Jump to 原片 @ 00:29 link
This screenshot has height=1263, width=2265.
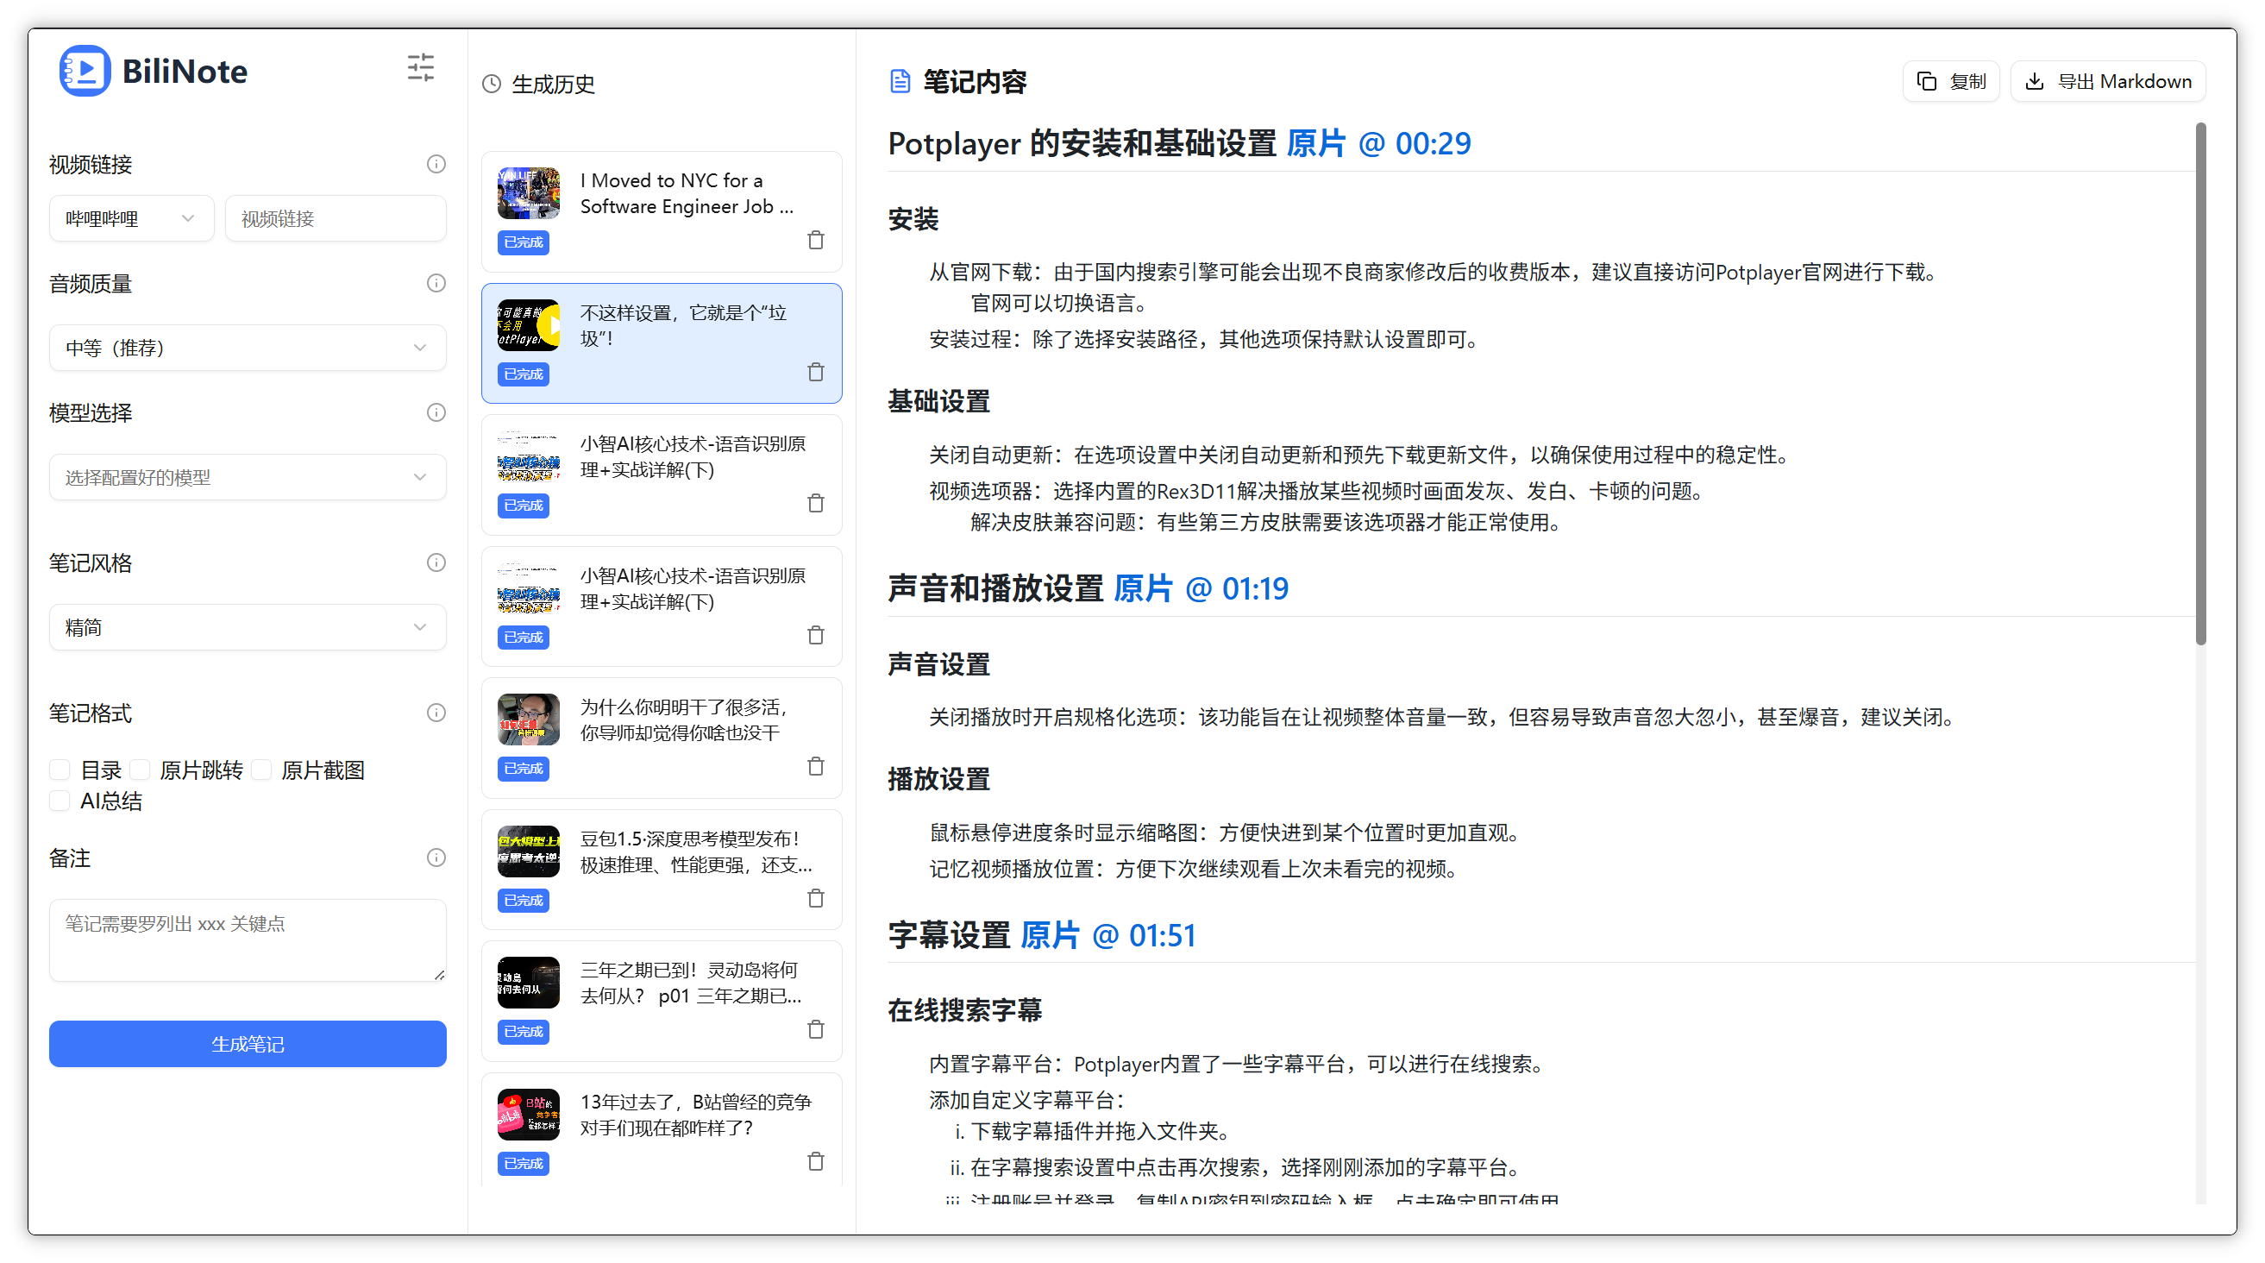(1377, 143)
